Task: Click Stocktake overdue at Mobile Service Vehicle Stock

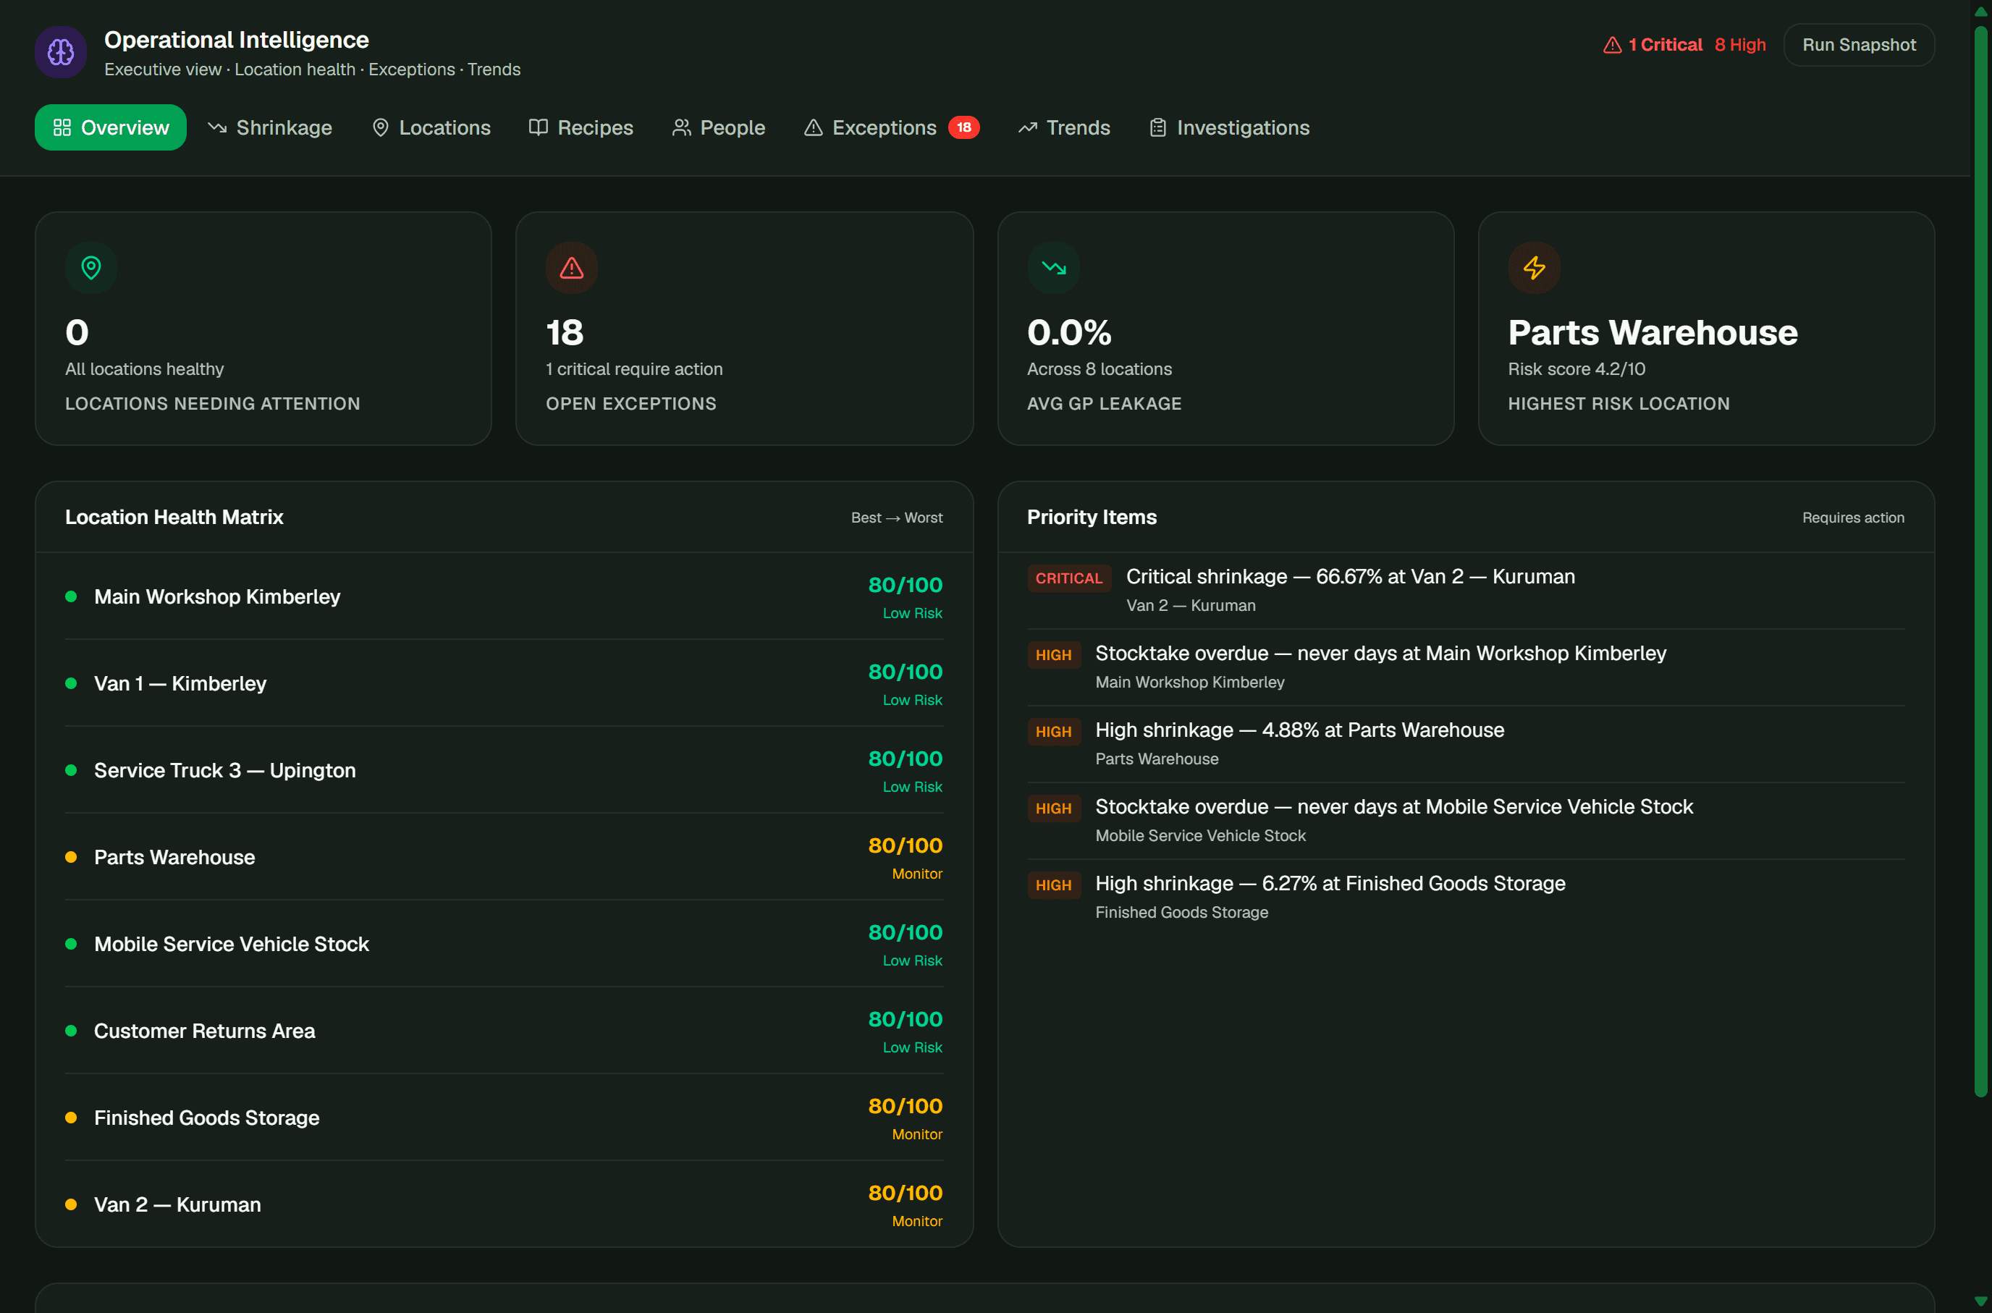Action: 1465,821
